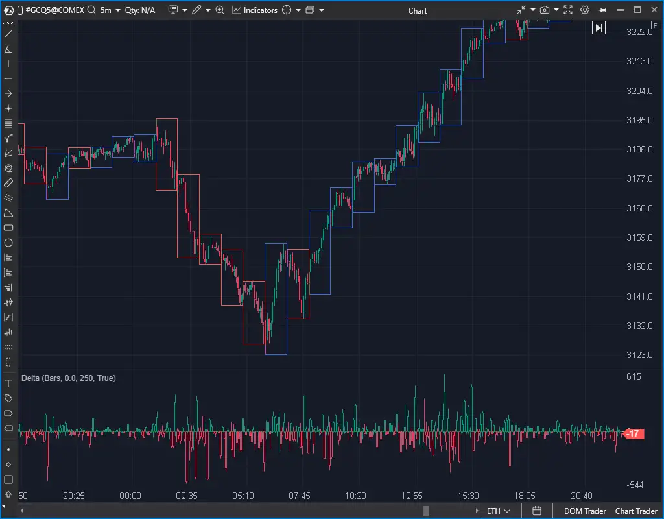
Task: Switch to the Chart Trader panel
Action: (636, 511)
